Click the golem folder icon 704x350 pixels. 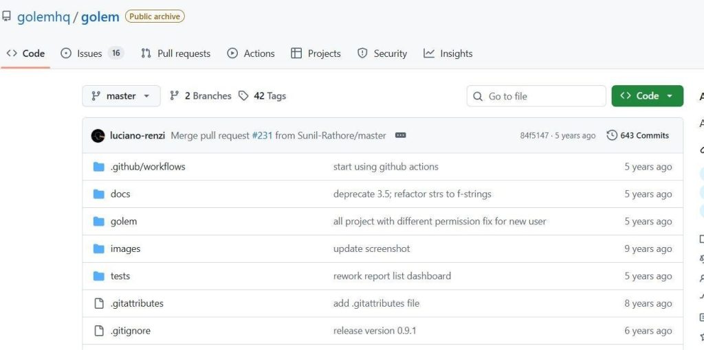[98, 222]
